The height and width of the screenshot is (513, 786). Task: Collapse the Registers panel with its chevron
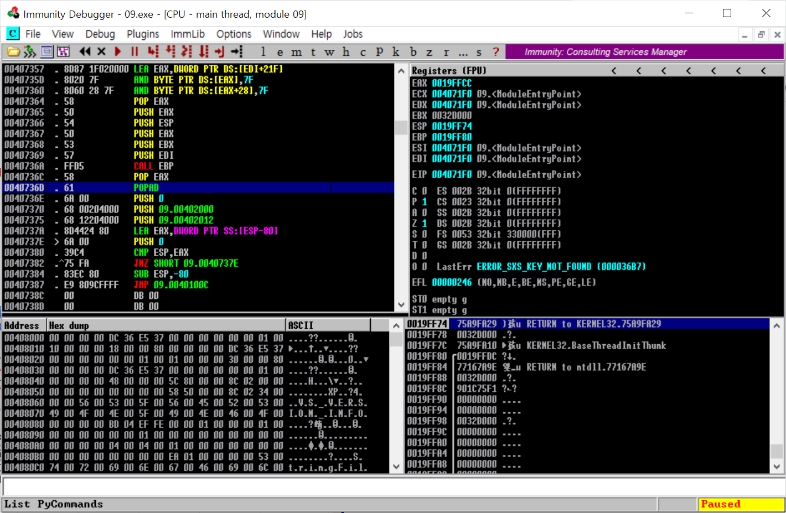[613, 71]
